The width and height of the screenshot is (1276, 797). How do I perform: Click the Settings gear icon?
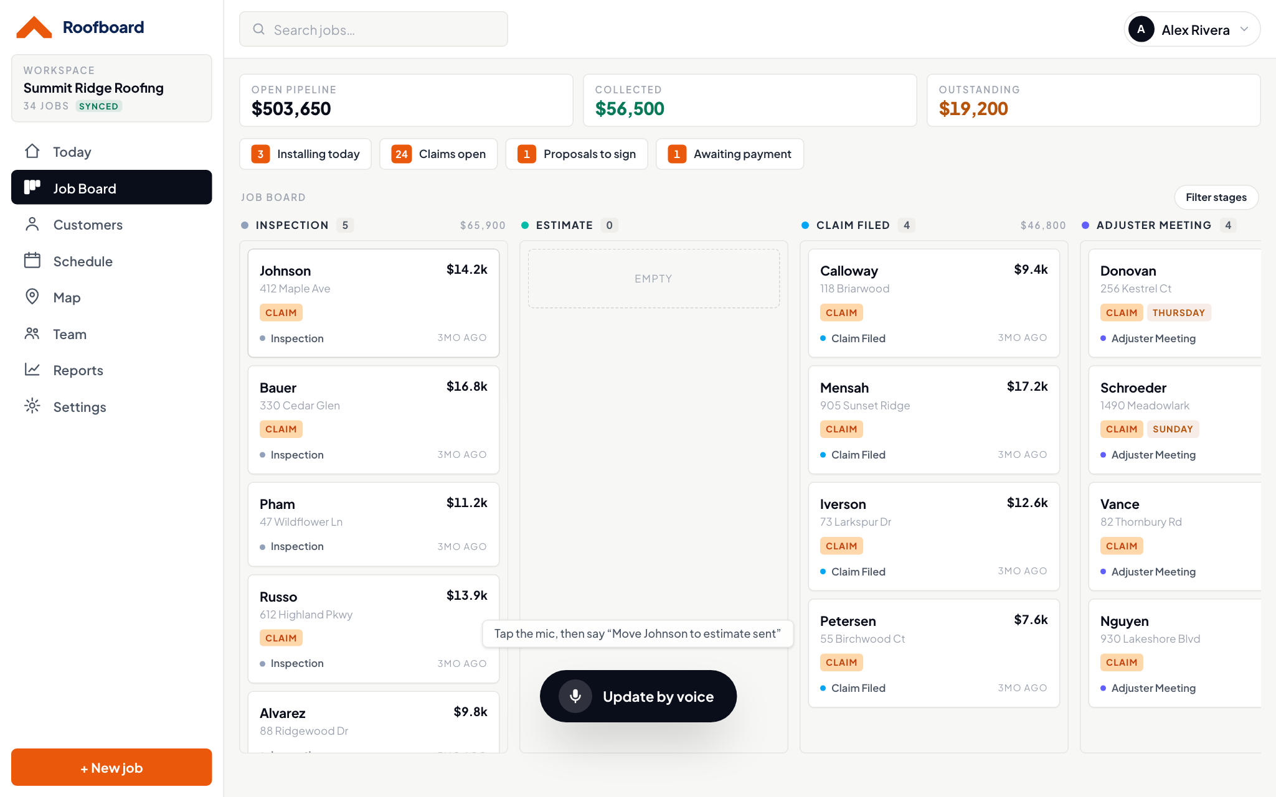click(x=32, y=406)
